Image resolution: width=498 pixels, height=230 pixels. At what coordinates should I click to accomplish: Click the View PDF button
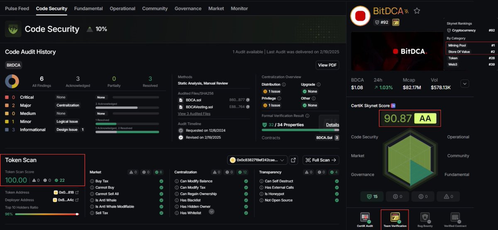327,65
